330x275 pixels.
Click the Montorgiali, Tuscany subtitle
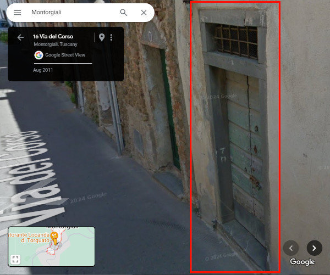(x=56, y=44)
